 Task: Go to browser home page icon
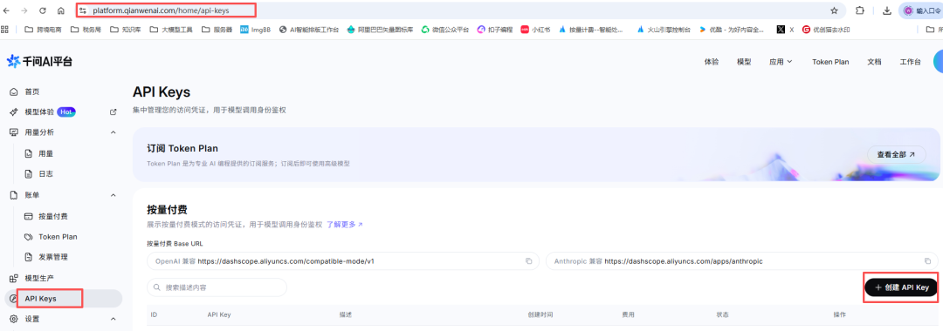point(61,10)
